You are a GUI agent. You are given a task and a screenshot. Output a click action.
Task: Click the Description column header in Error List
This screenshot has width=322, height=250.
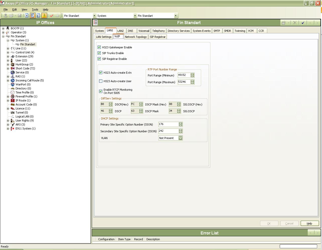tap(153, 239)
